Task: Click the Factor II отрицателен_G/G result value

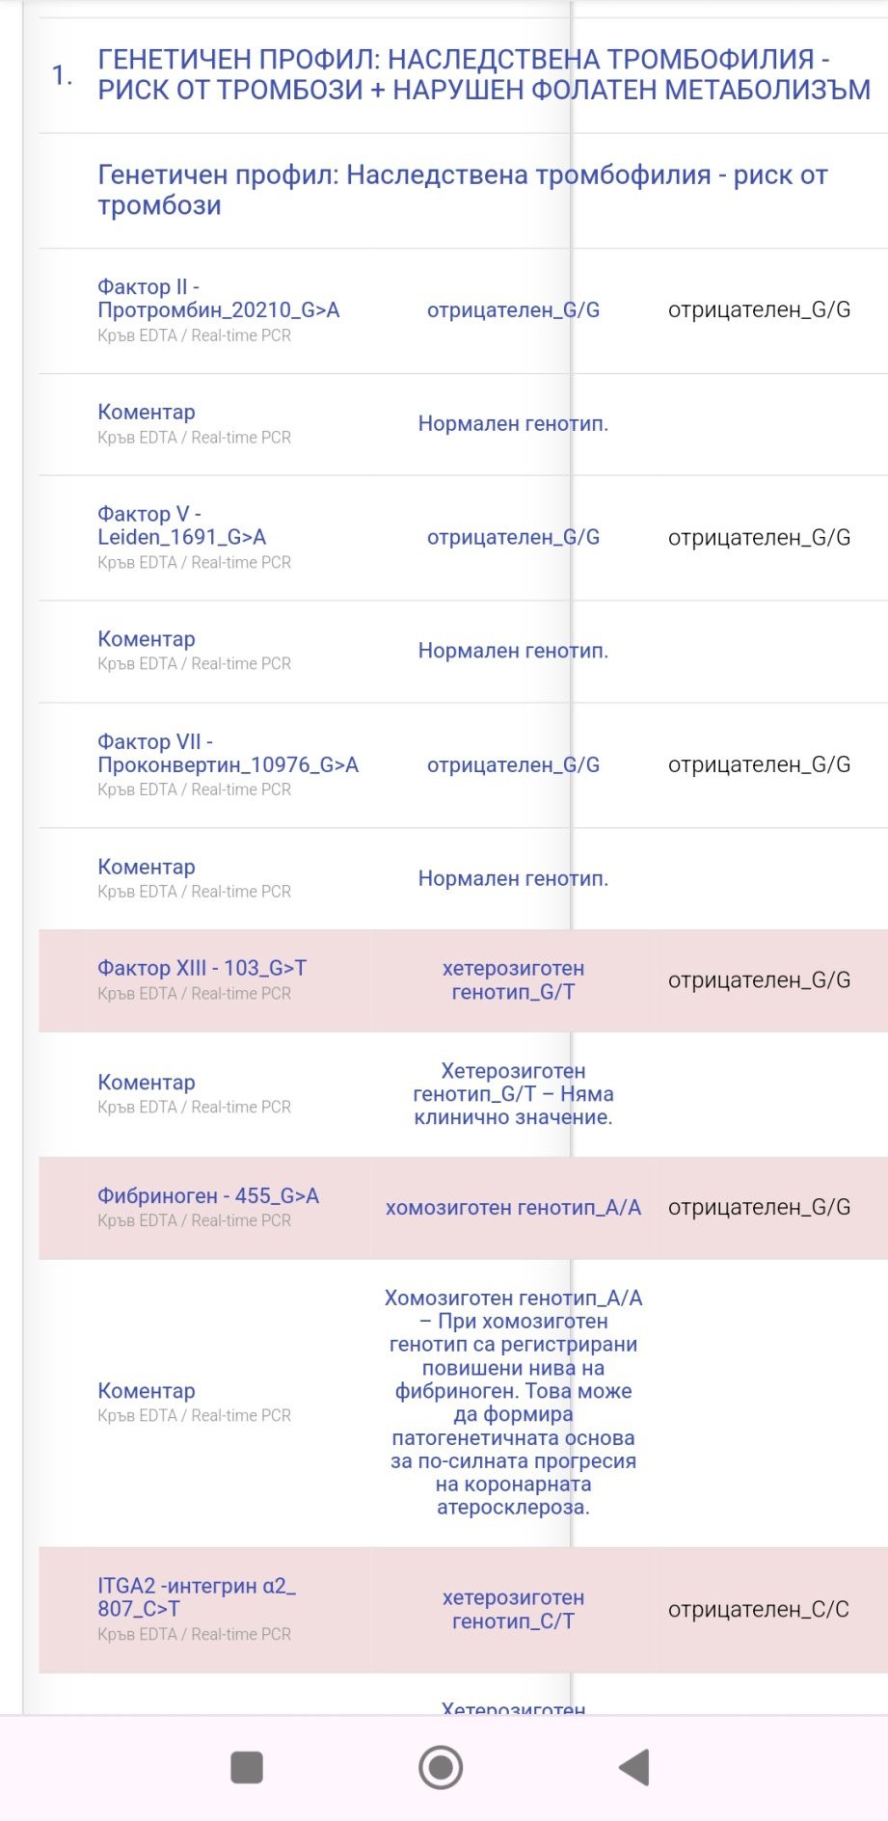Action: point(513,309)
